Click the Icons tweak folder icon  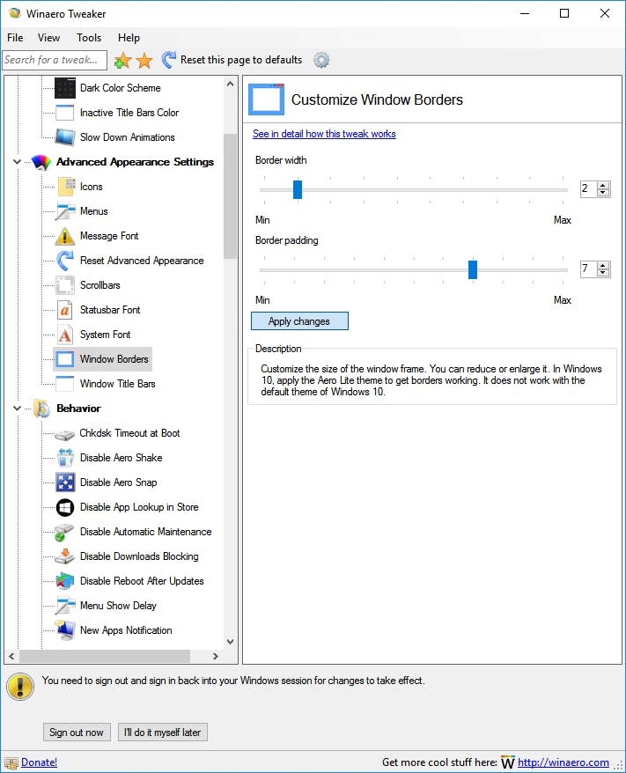coord(66,187)
